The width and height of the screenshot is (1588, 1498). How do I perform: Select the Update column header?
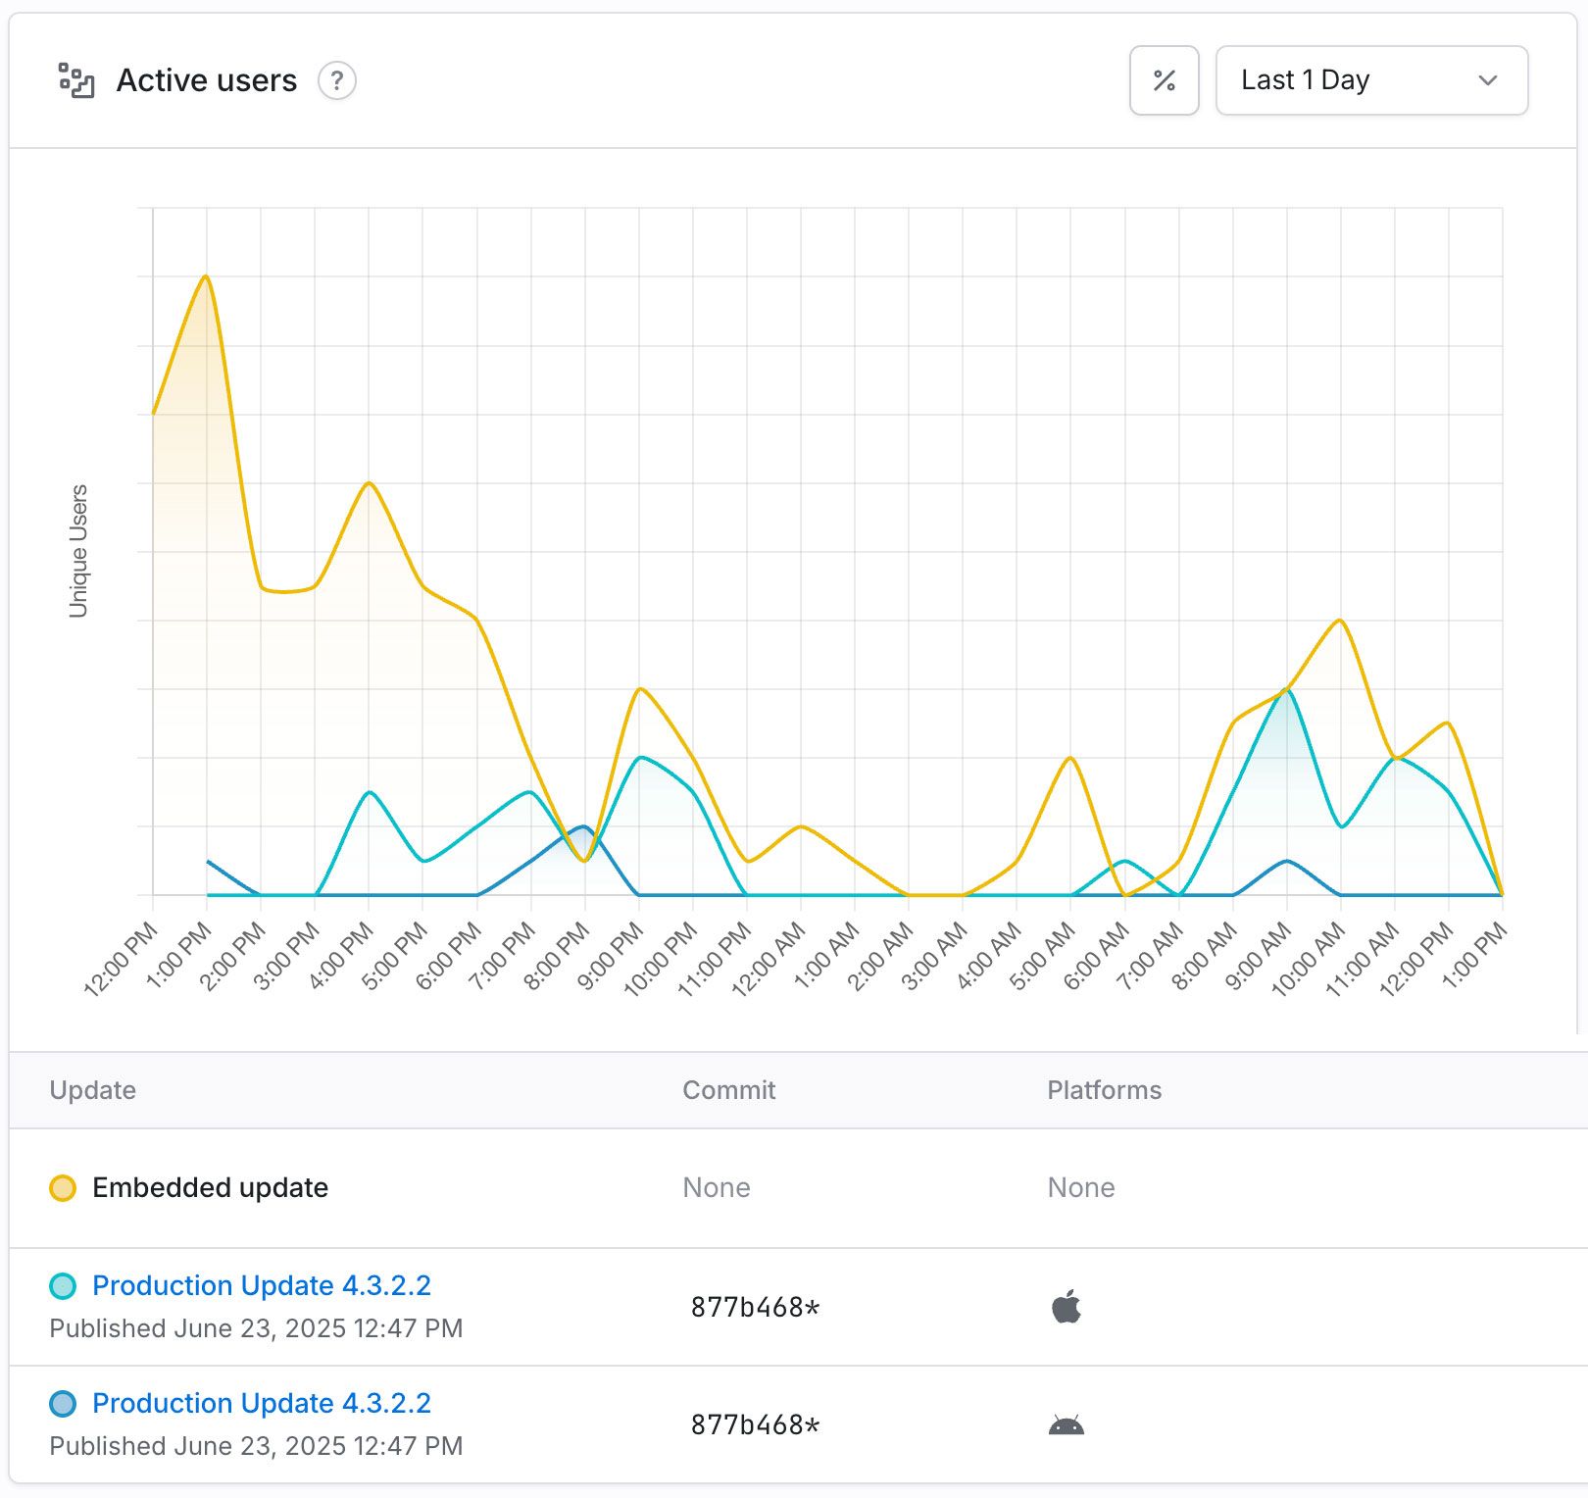point(93,1089)
